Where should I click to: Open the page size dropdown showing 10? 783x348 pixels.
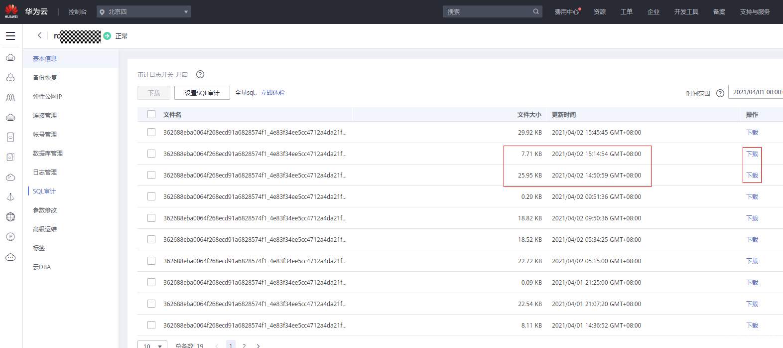(x=152, y=345)
